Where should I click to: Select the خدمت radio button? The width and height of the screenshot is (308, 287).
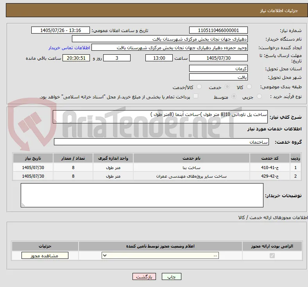pos(227,87)
